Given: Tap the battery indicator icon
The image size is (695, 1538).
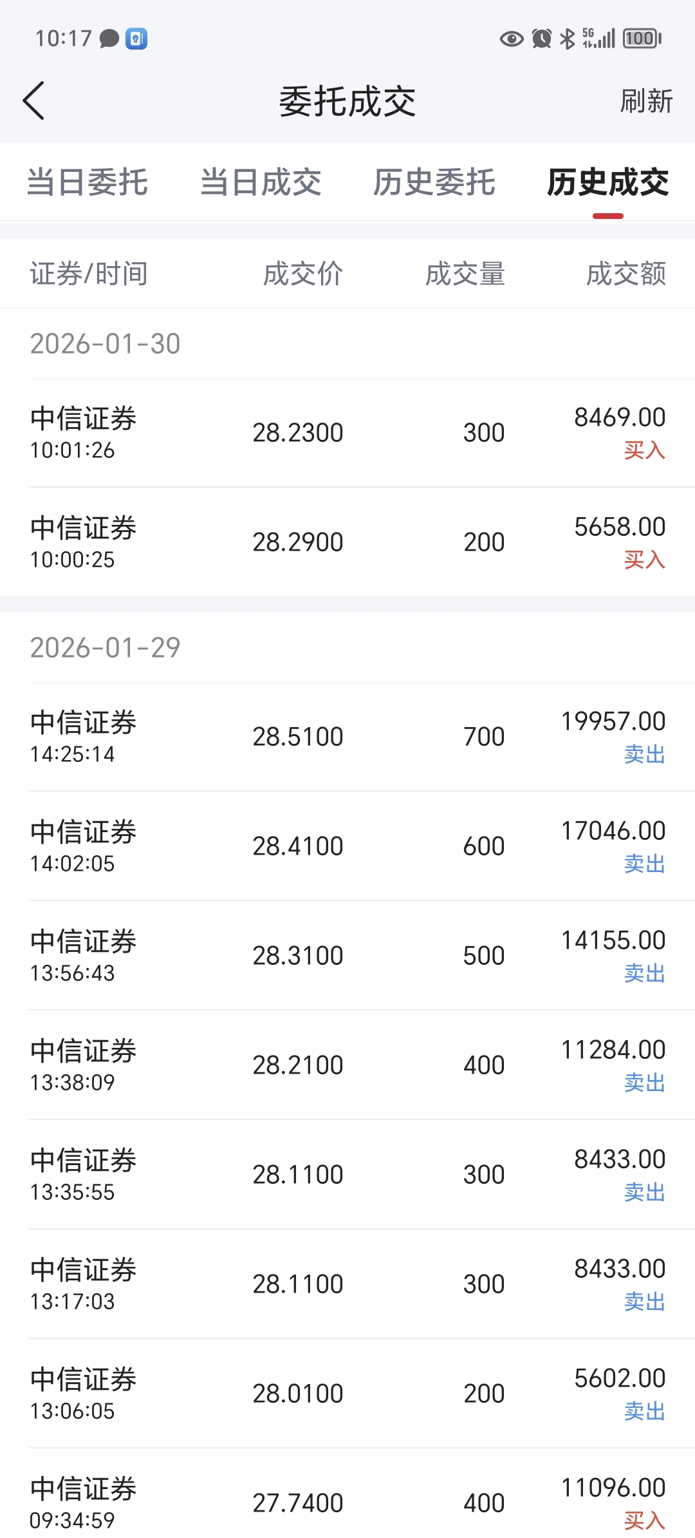Looking at the screenshot, I should [x=642, y=39].
